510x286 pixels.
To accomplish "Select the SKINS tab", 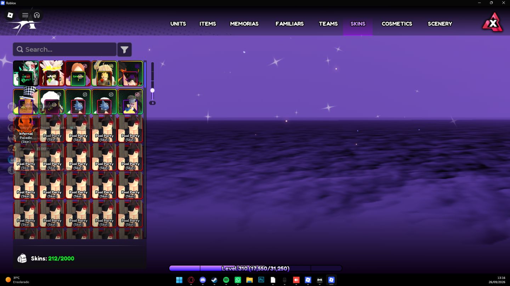I will pos(358,24).
